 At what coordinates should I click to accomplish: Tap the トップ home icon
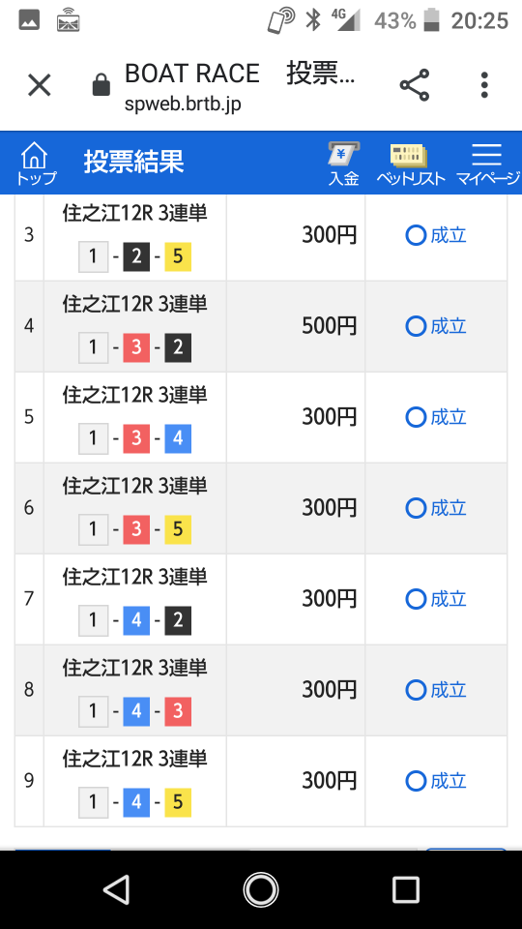(x=35, y=163)
